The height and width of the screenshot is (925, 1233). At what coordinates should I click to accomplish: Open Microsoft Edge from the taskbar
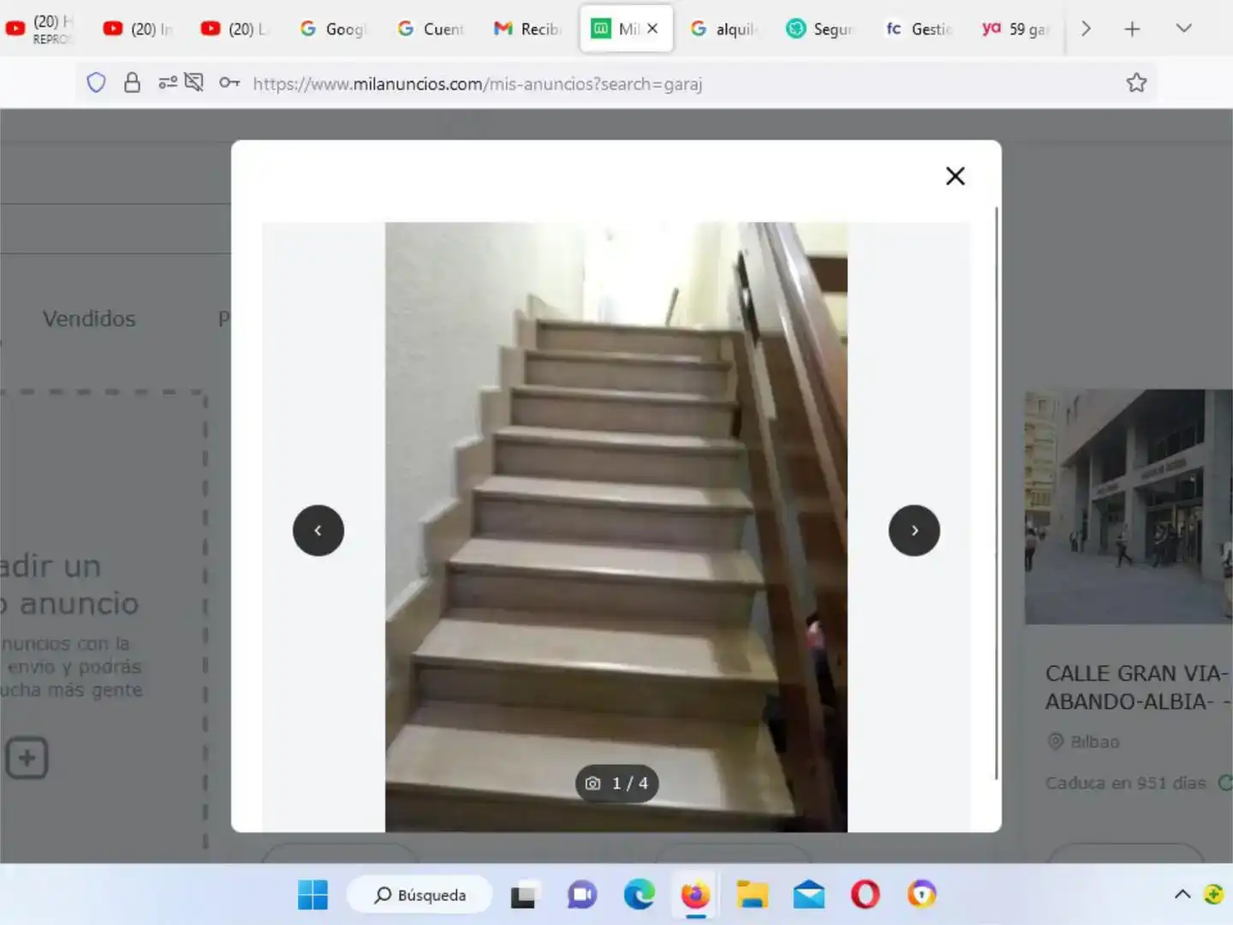(639, 895)
